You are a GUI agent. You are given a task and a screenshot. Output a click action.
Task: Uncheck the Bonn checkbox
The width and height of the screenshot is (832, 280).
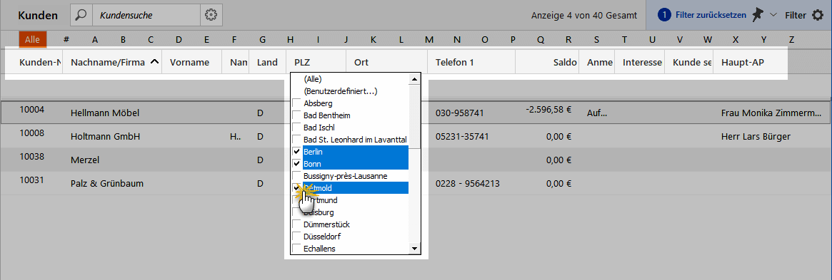point(296,164)
